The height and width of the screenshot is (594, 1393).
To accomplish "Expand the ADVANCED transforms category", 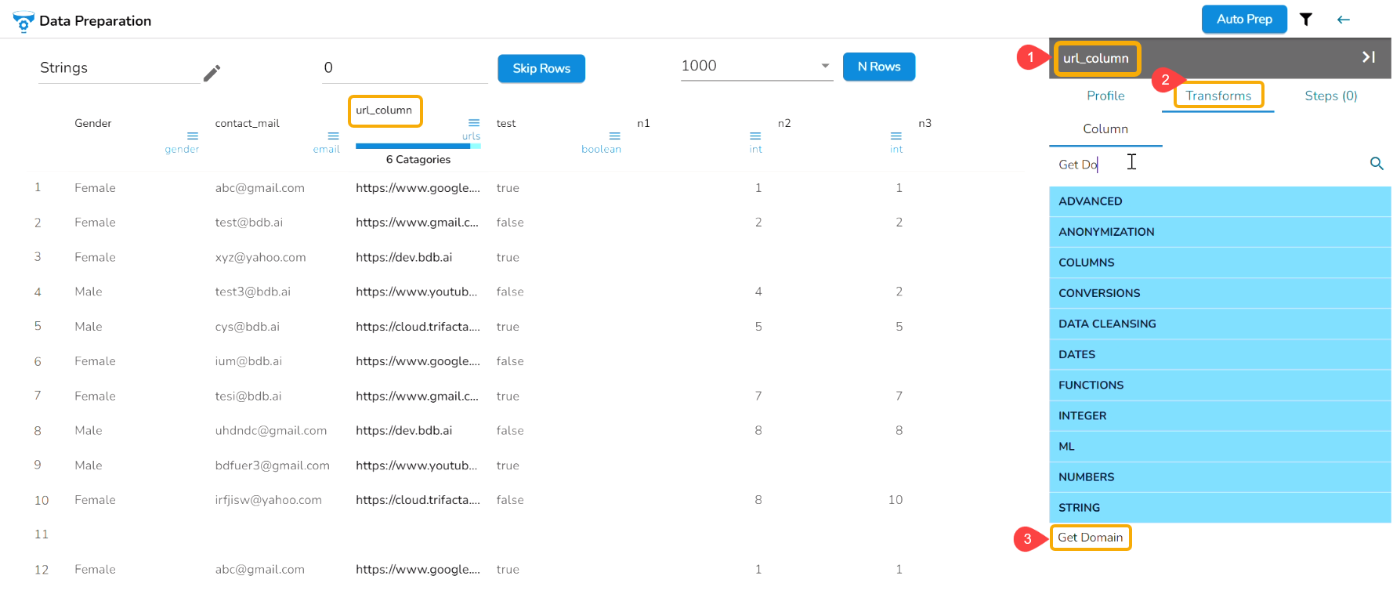I will 1219,201.
